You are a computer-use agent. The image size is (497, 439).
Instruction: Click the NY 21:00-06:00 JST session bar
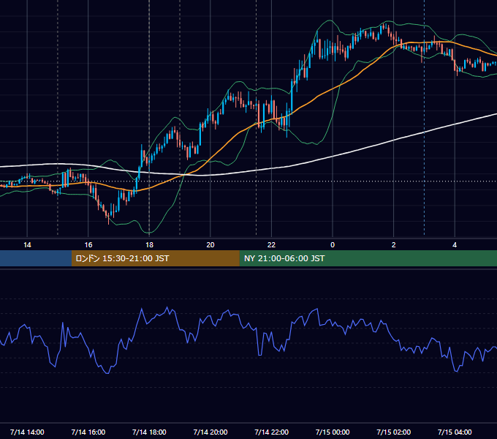tap(368, 258)
